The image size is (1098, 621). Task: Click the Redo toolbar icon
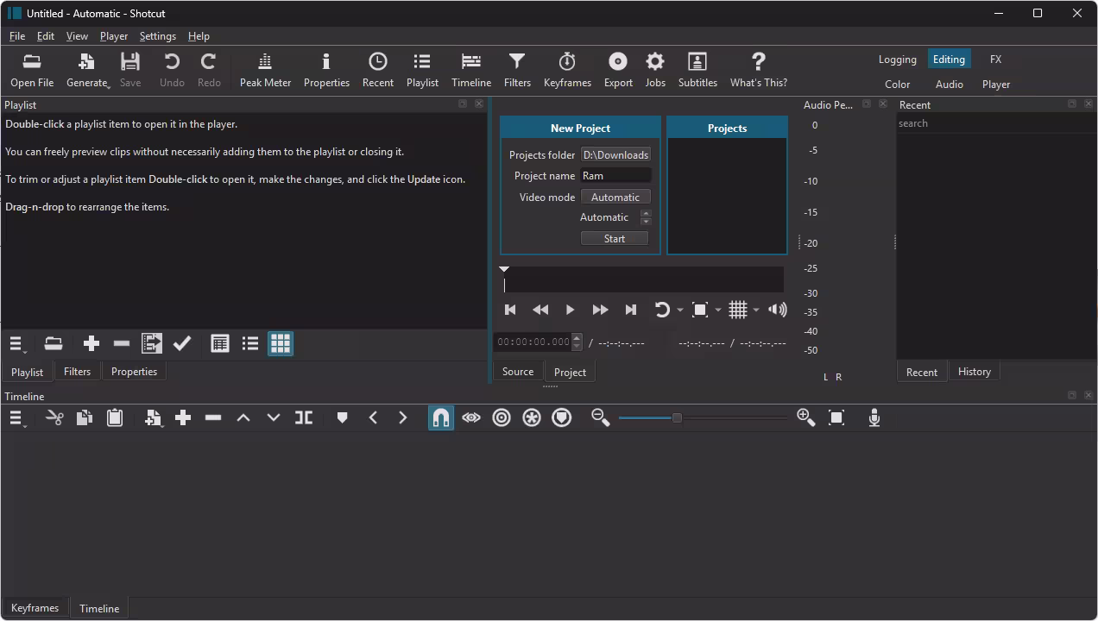click(209, 70)
